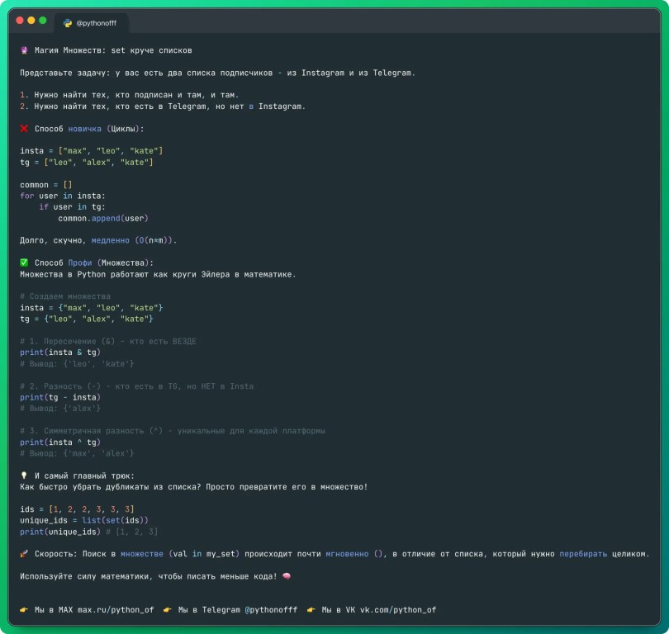Click the print(insa & tg) intersection code line

pos(60,352)
